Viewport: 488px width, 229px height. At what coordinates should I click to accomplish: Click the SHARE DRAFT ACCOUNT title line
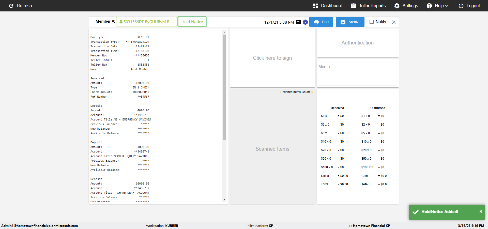pyautogui.click(x=120, y=193)
